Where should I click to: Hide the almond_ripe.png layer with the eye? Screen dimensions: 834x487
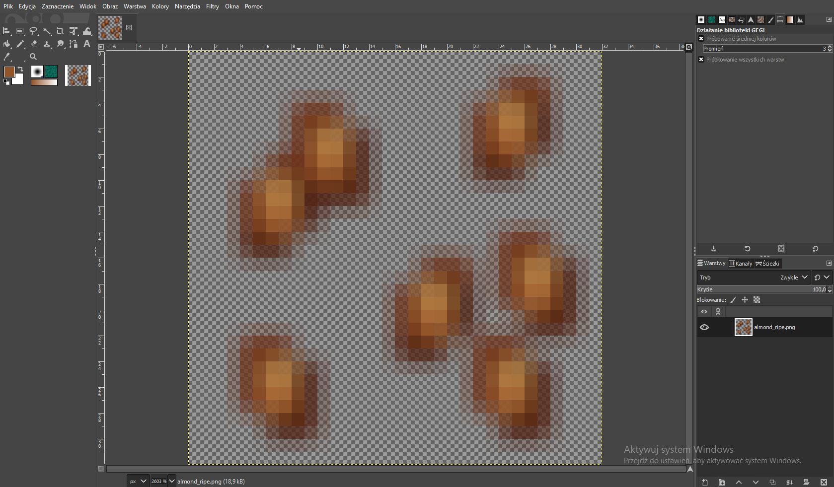704,327
